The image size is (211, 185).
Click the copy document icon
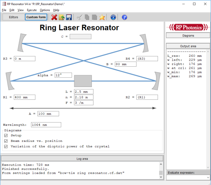87,18
